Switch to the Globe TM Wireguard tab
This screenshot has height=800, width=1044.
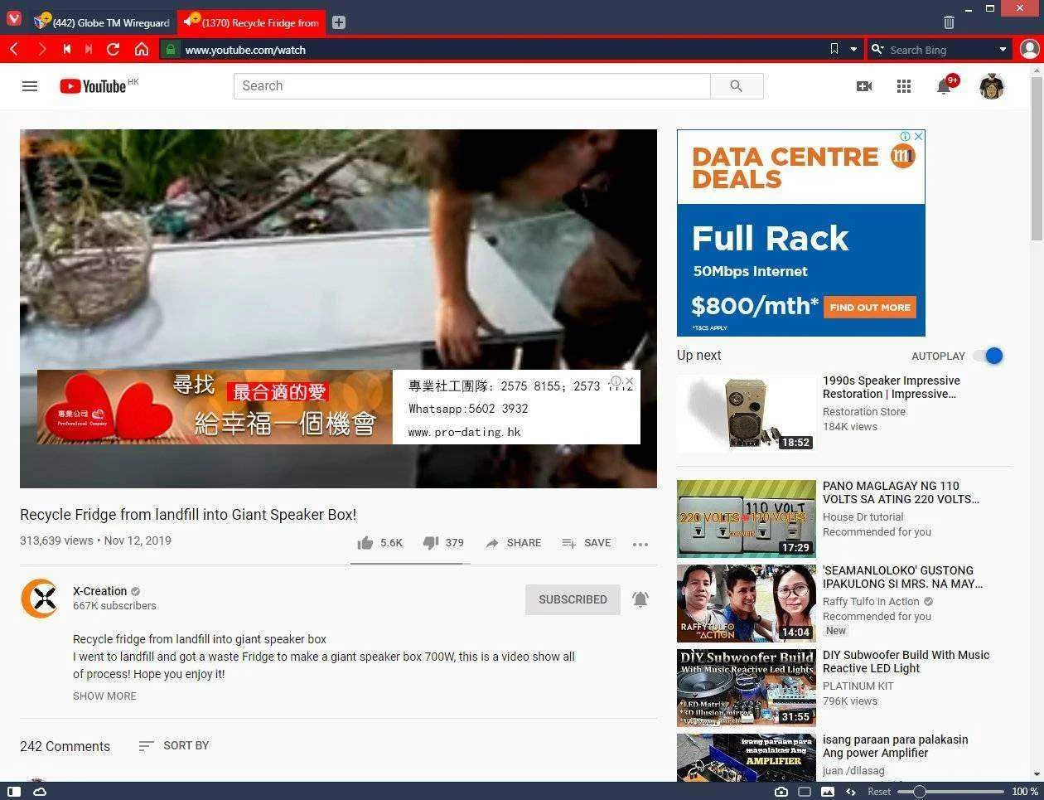point(101,23)
